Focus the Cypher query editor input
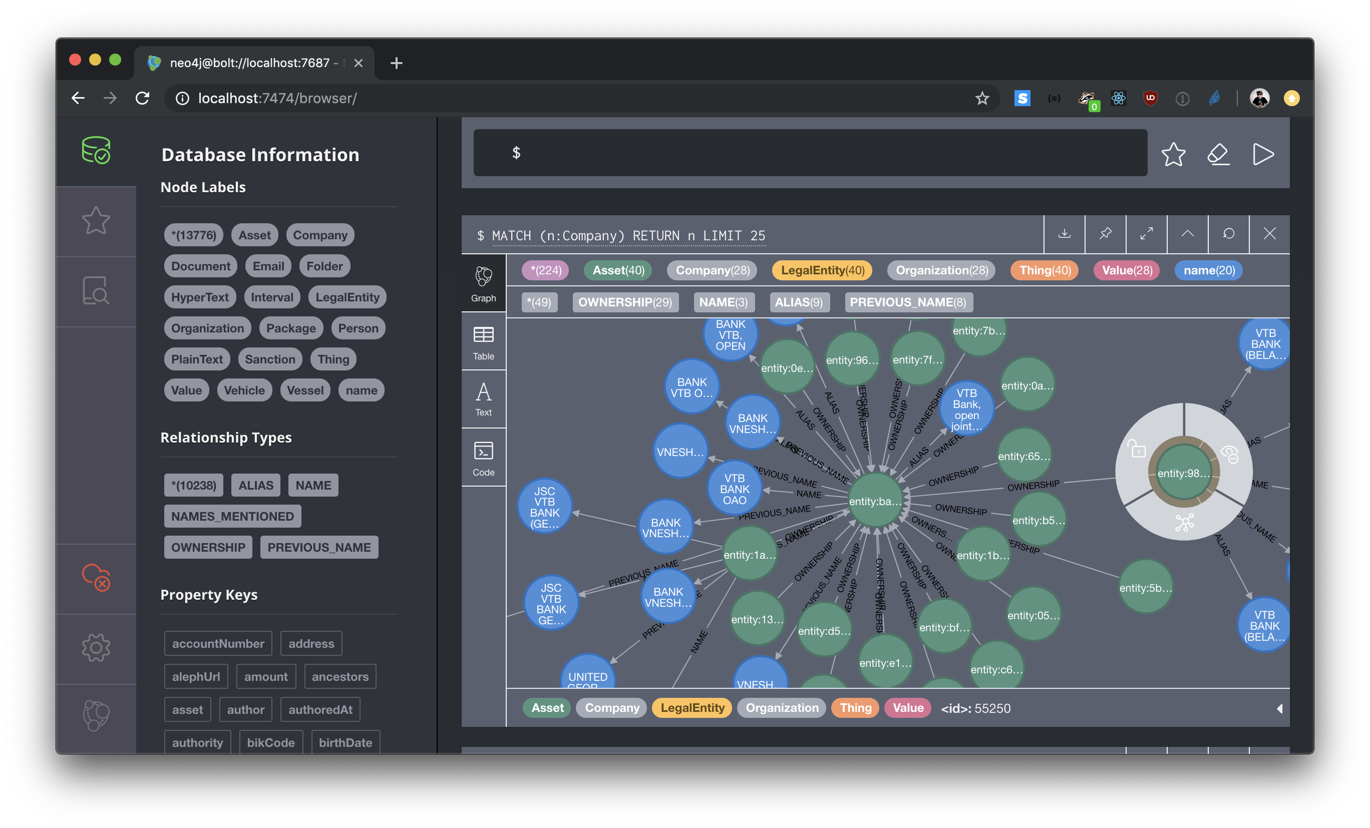The height and width of the screenshot is (828, 1370). pos(810,153)
